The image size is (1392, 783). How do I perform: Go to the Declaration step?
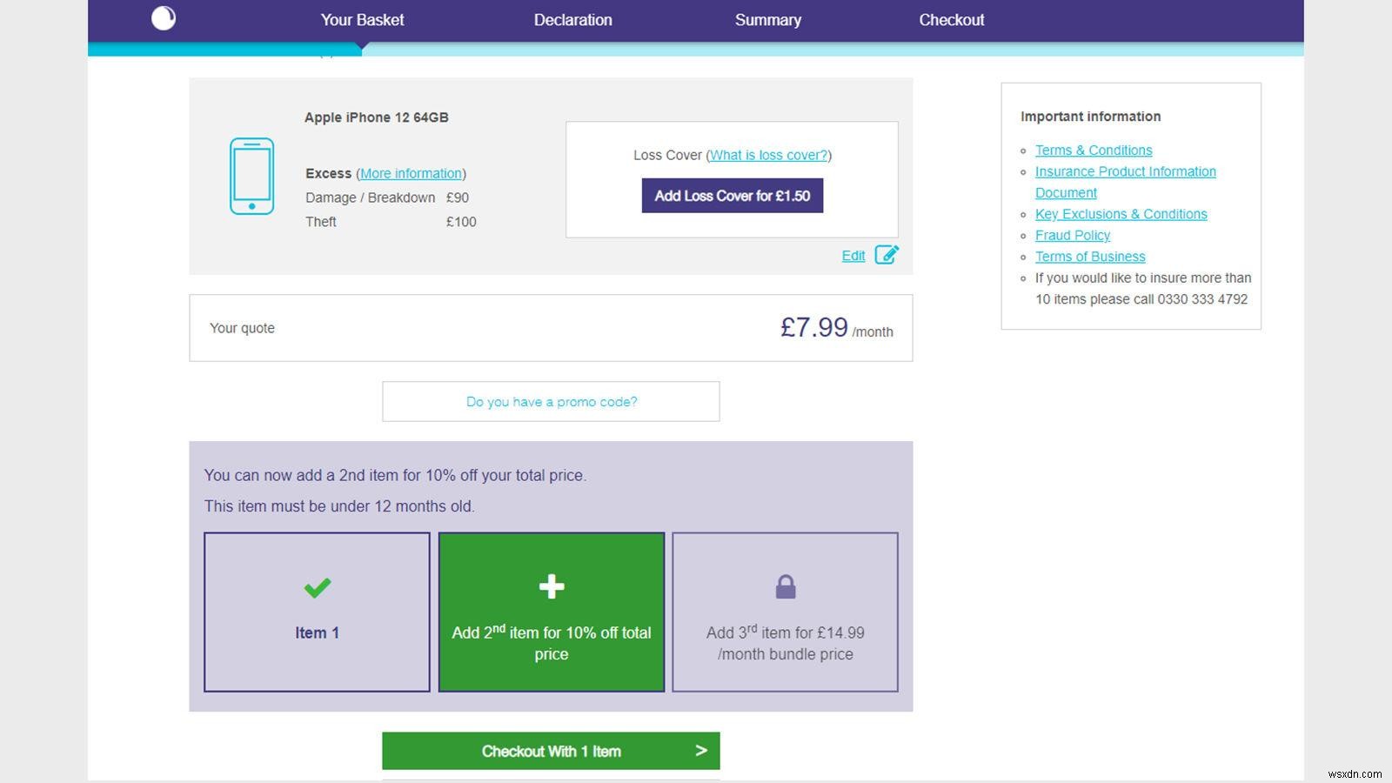pos(572,20)
